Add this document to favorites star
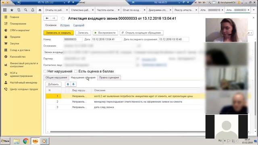 click(63, 19)
